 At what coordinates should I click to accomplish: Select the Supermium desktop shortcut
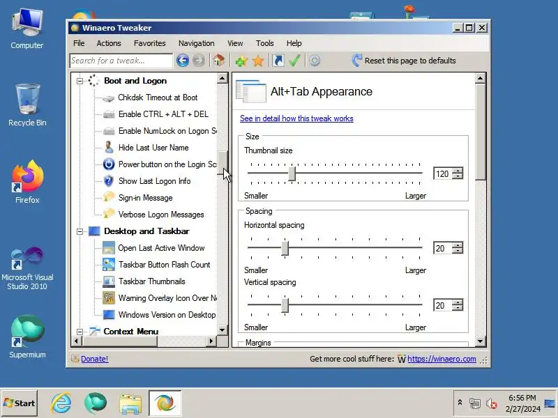click(x=27, y=336)
